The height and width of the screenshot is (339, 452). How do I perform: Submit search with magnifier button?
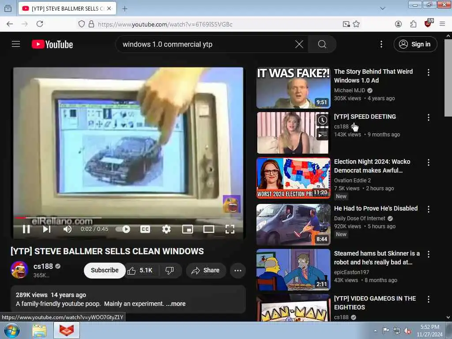(322, 44)
